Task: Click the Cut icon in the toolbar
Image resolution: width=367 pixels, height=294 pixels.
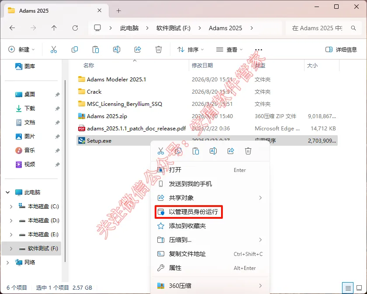Action: [54, 49]
